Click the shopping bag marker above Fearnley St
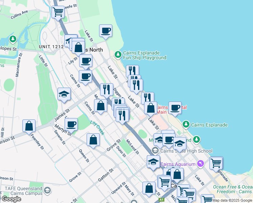This screenshot has width=253, height=203. coord(29,126)
